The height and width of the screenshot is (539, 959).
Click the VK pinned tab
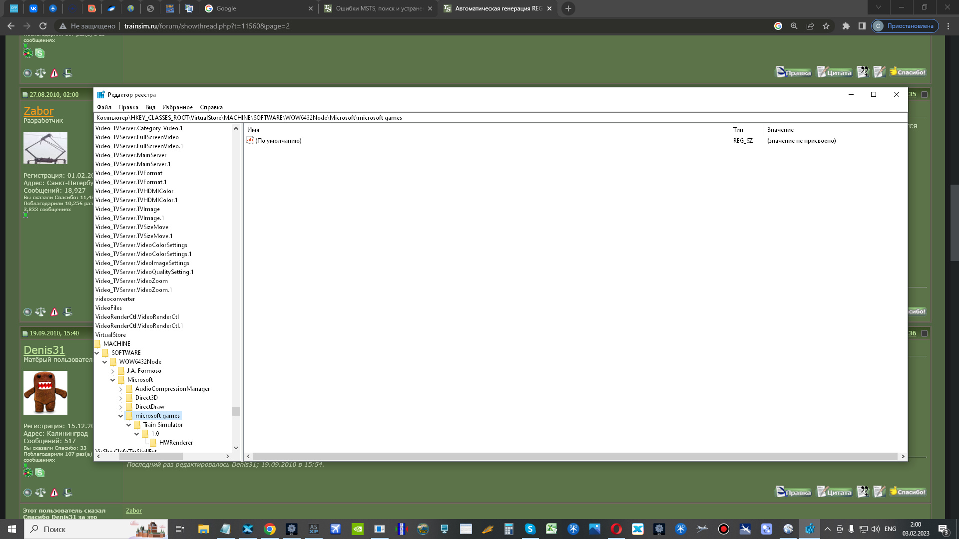click(33, 8)
